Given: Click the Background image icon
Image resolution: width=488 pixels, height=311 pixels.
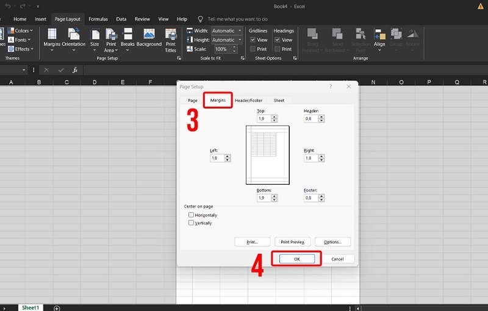Looking at the screenshot, I should tap(149, 35).
